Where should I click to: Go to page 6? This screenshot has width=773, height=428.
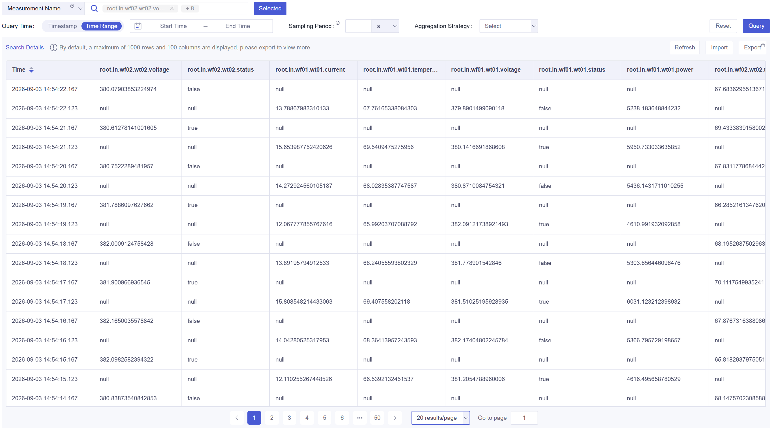click(x=342, y=418)
